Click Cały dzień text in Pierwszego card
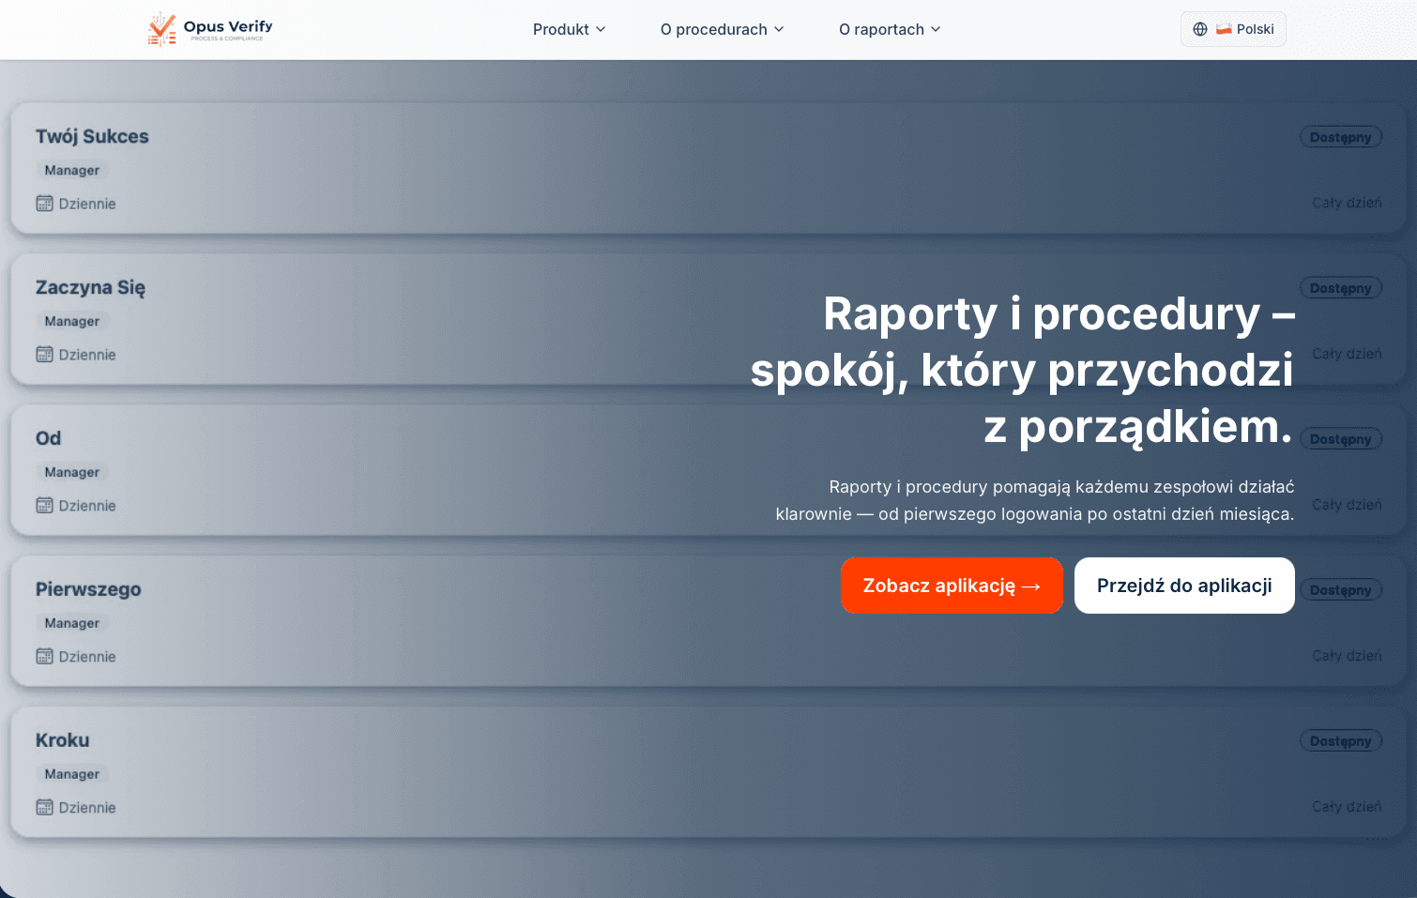 click(x=1347, y=656)
